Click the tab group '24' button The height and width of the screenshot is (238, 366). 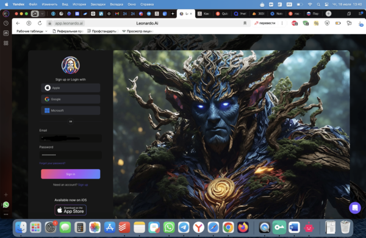(35, 13)
